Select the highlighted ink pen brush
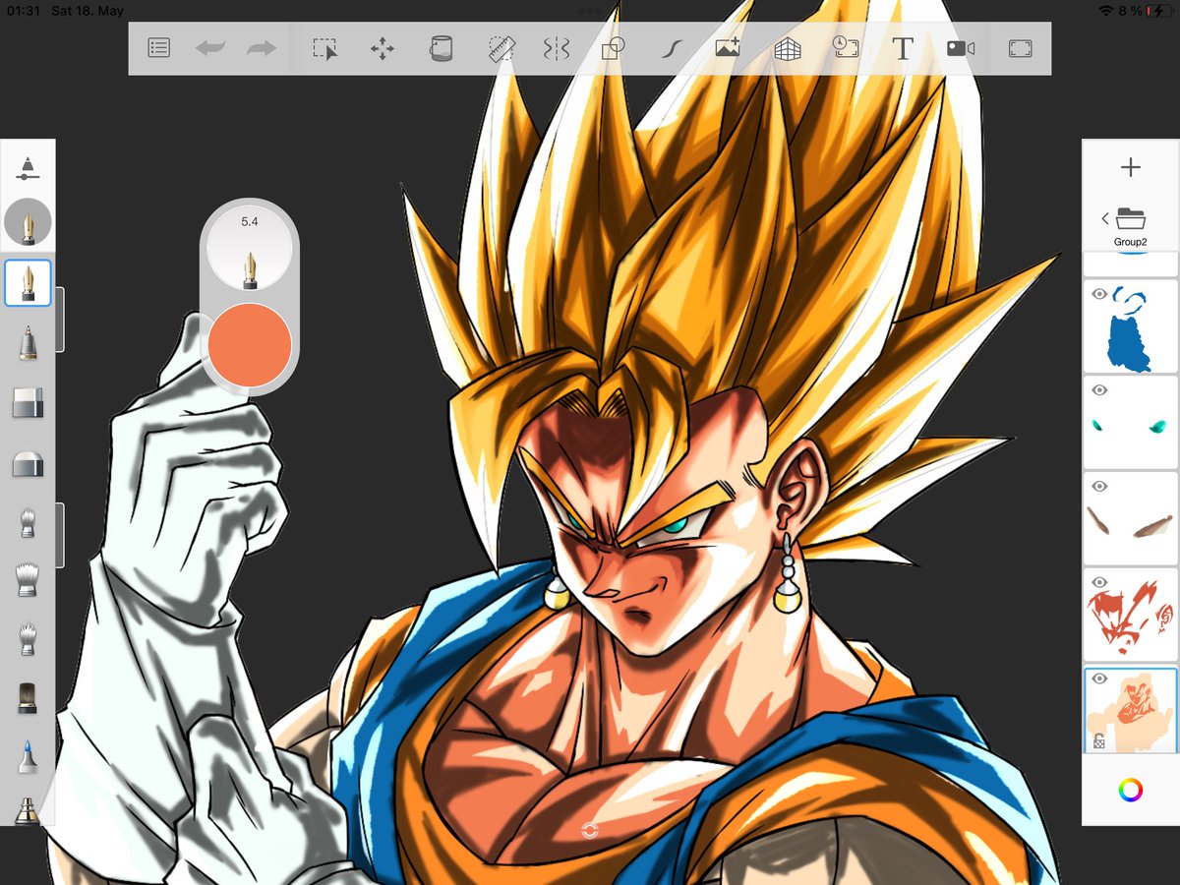Image resolution: width=1180 pixels, height=885 pixels. [x=29, y=282]
